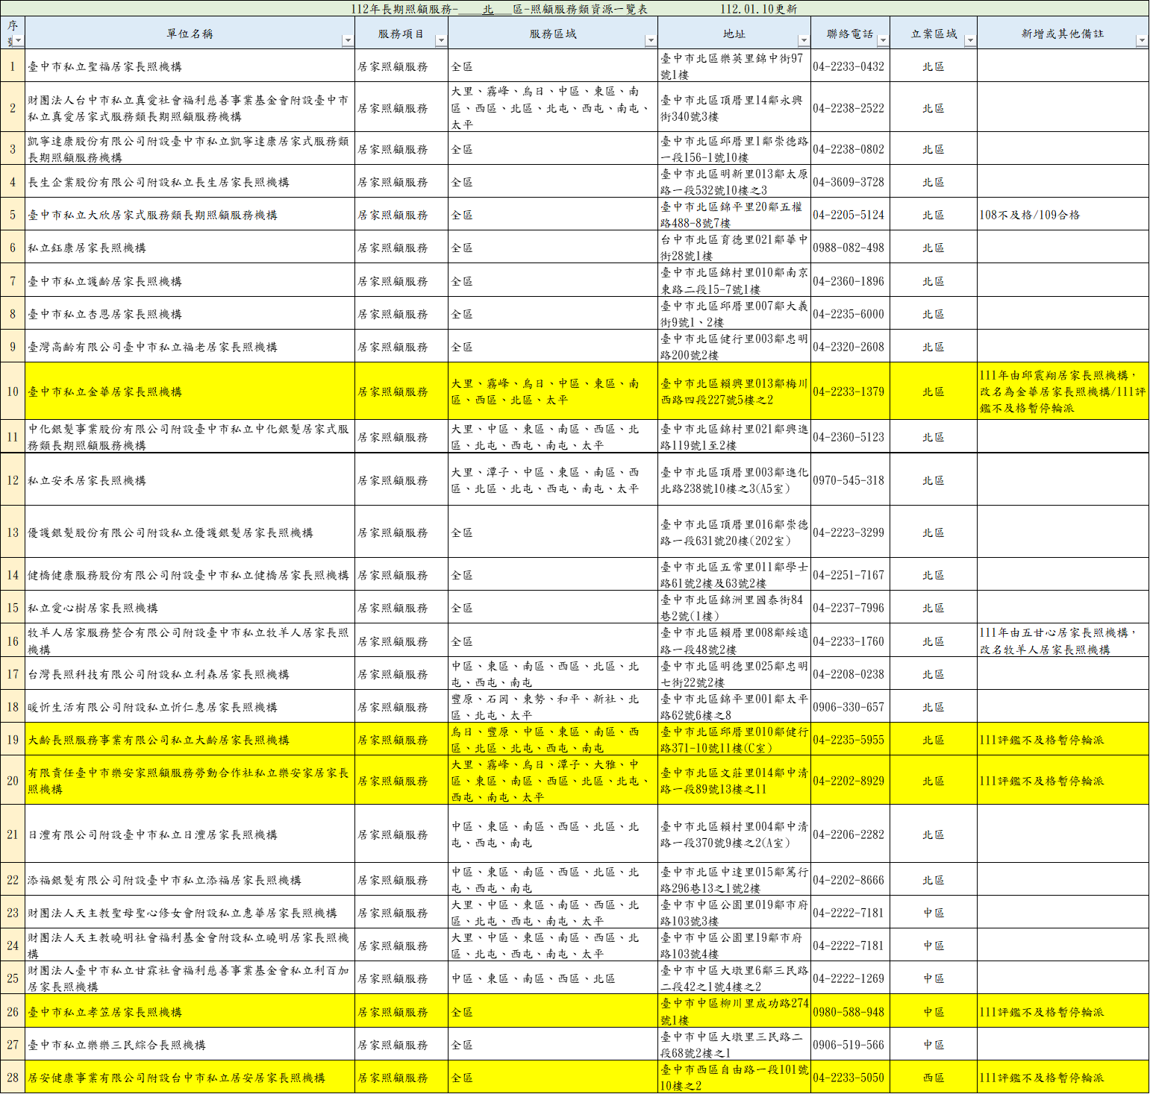This screenshot has width=1150, height=1094.
Task: Select the cell 臺中市私立杏恩居家長照機構
Action: click(190, 314)
